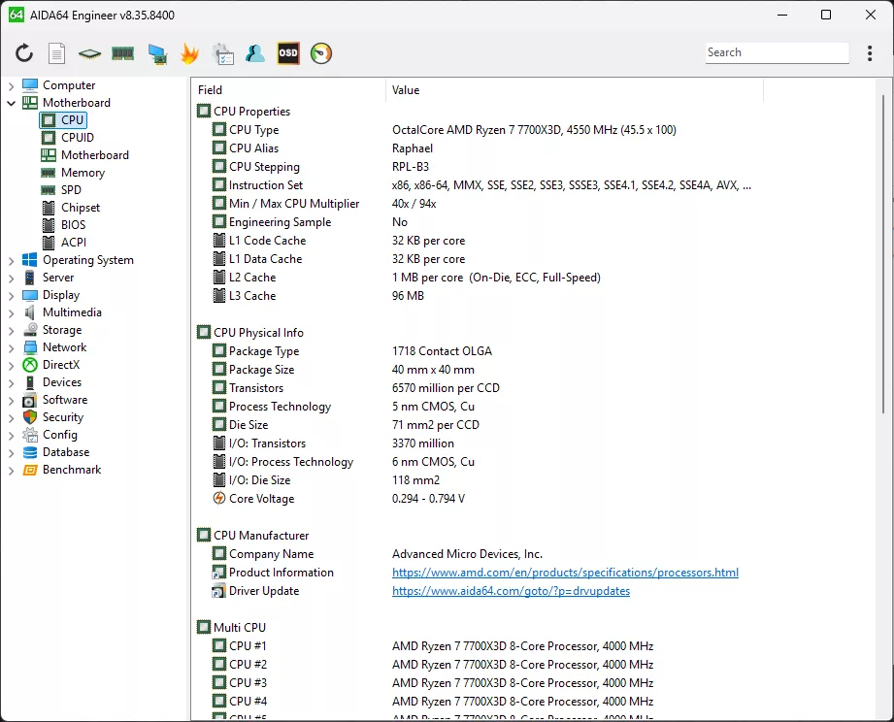The image size is (894, 722).
Task: Click the memory module toolbar icon
Action: click(122, 53)
